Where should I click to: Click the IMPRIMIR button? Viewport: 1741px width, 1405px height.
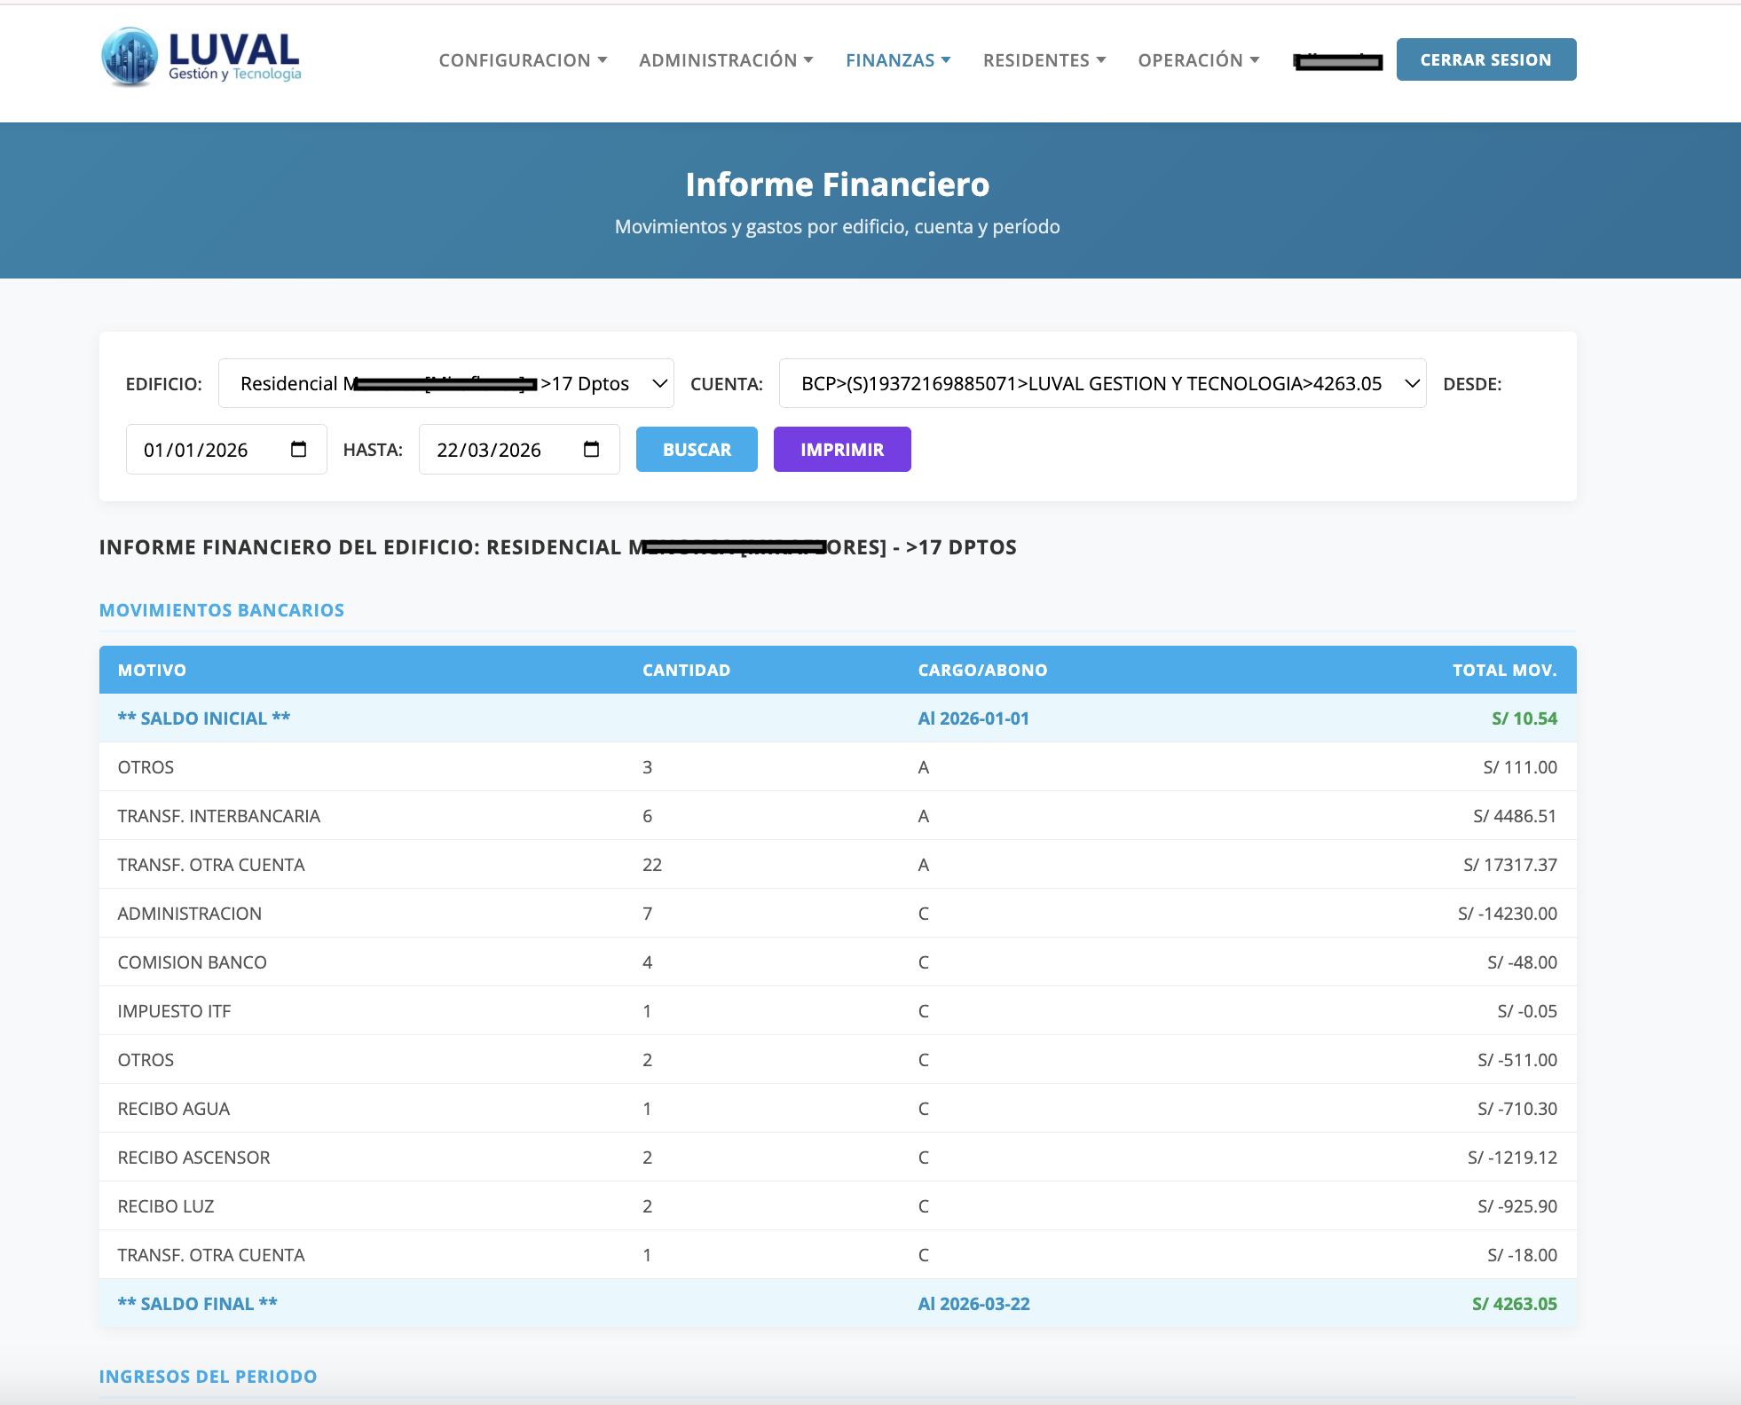841,450
